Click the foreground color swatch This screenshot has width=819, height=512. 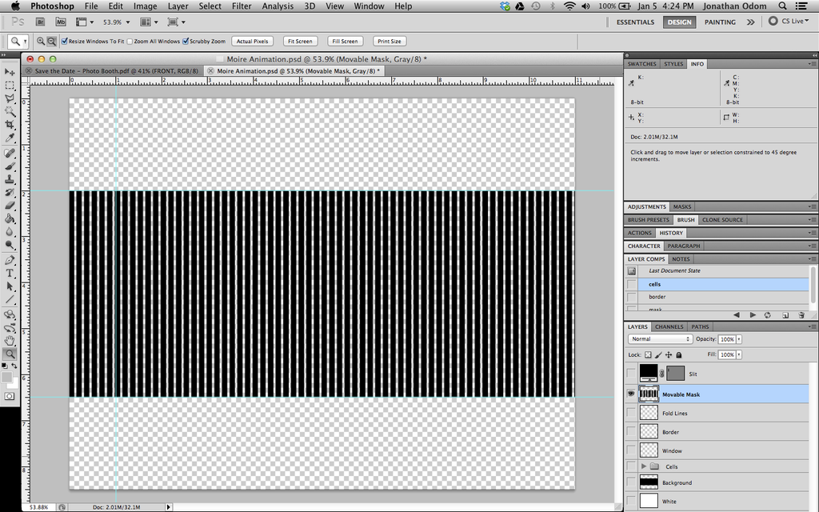click(x=7, y=376)
